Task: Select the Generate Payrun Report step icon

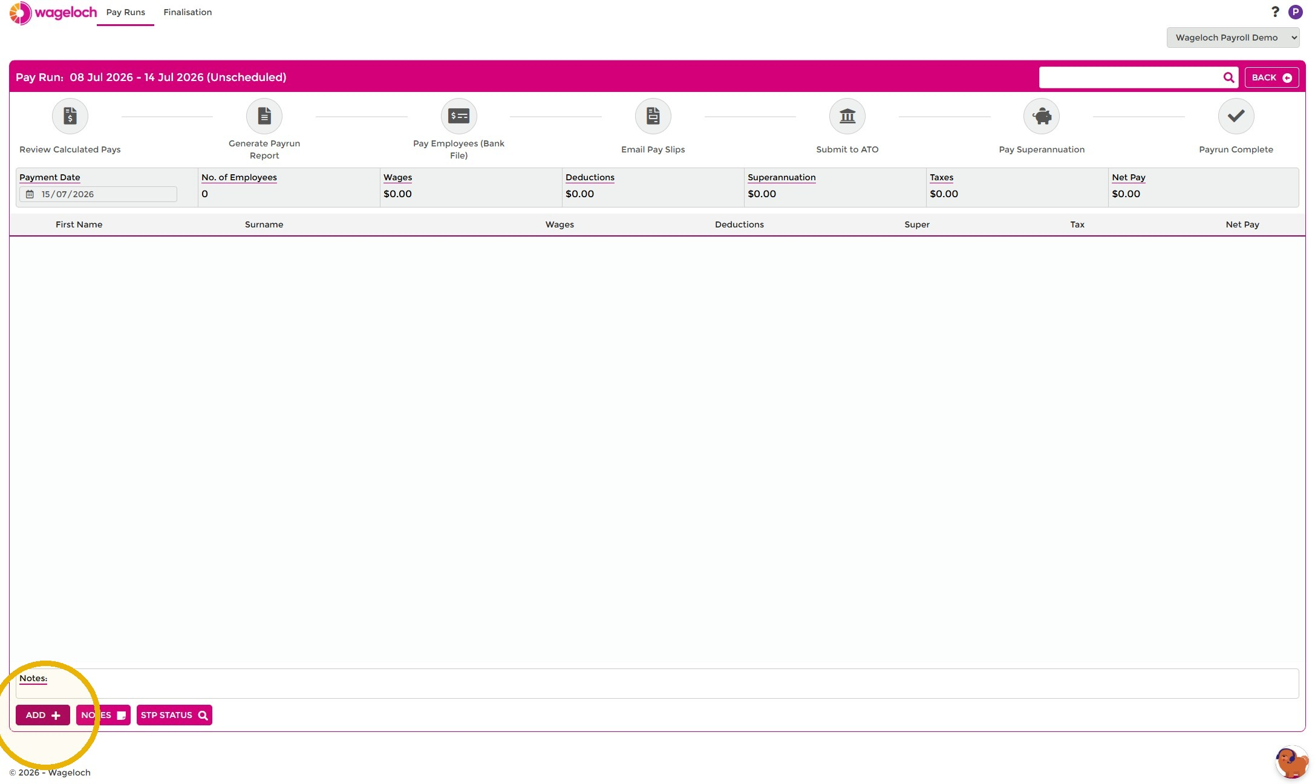Action: click(264, 116)
